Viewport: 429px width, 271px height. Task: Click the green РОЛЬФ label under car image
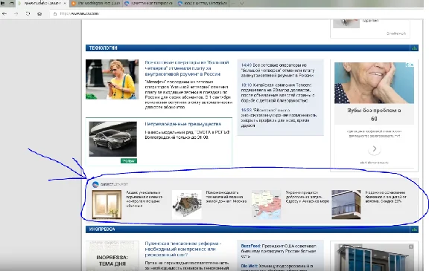pyautogui.click(x=129, y=161)
